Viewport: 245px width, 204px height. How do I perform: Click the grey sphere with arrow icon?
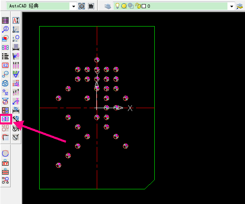[16, 137]
